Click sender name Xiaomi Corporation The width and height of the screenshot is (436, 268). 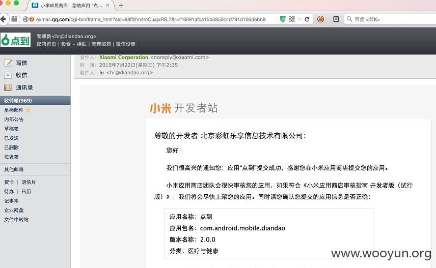(124, 57)
